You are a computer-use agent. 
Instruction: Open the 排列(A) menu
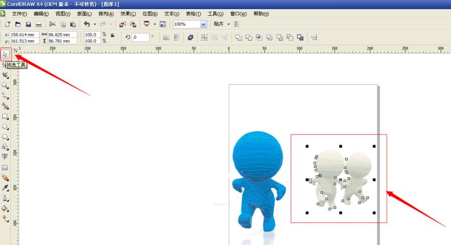click(106, 14)
